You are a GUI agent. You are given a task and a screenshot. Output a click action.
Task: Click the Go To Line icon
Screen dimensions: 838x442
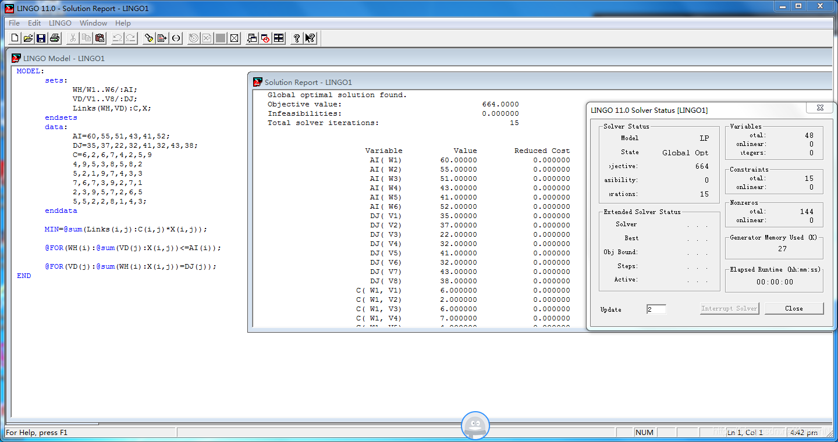pos(162,38)
